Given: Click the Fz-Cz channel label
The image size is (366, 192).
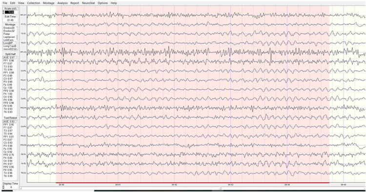Looking at the screenshot, I should 23,89.
